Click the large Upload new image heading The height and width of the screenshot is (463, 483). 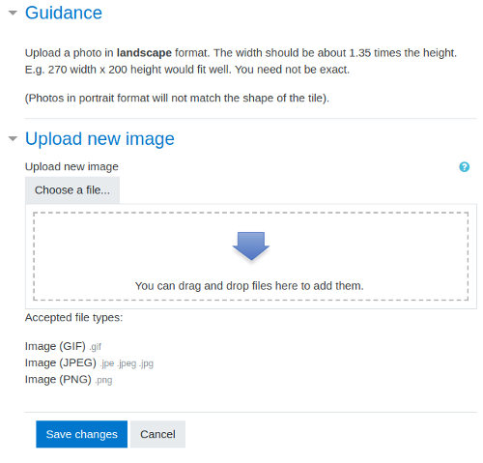99,139
